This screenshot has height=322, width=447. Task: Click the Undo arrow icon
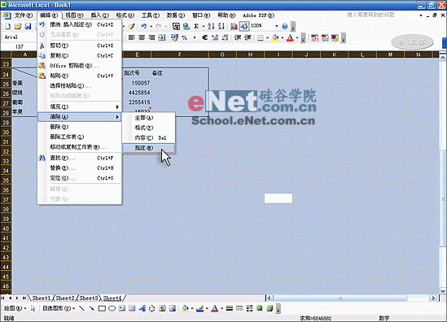[x=143, y=26]
